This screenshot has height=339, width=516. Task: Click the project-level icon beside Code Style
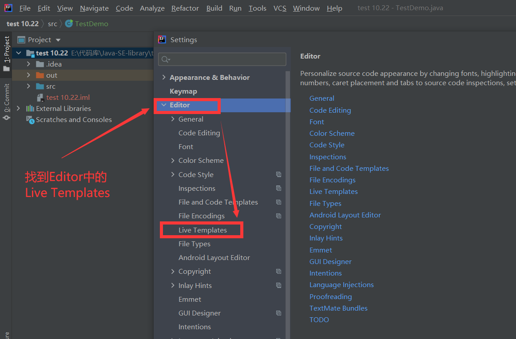pyautogui.click(x=279, y=174)
